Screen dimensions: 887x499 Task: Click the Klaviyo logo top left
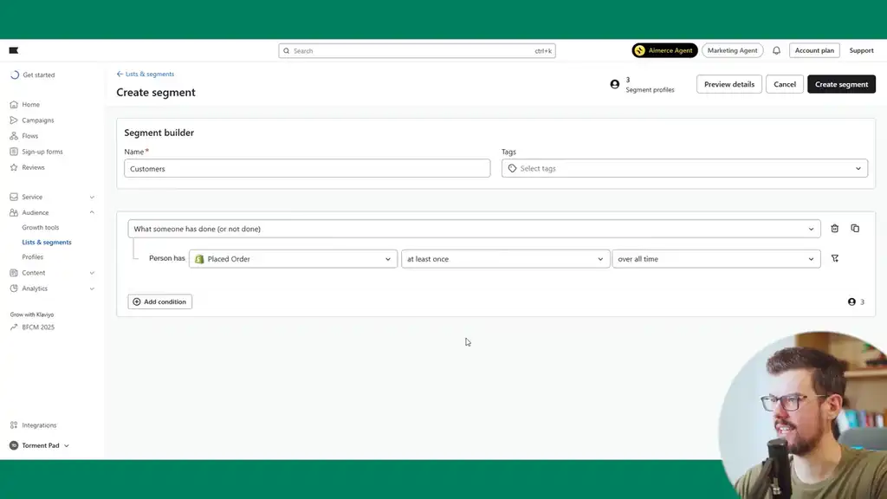[13, 49]
